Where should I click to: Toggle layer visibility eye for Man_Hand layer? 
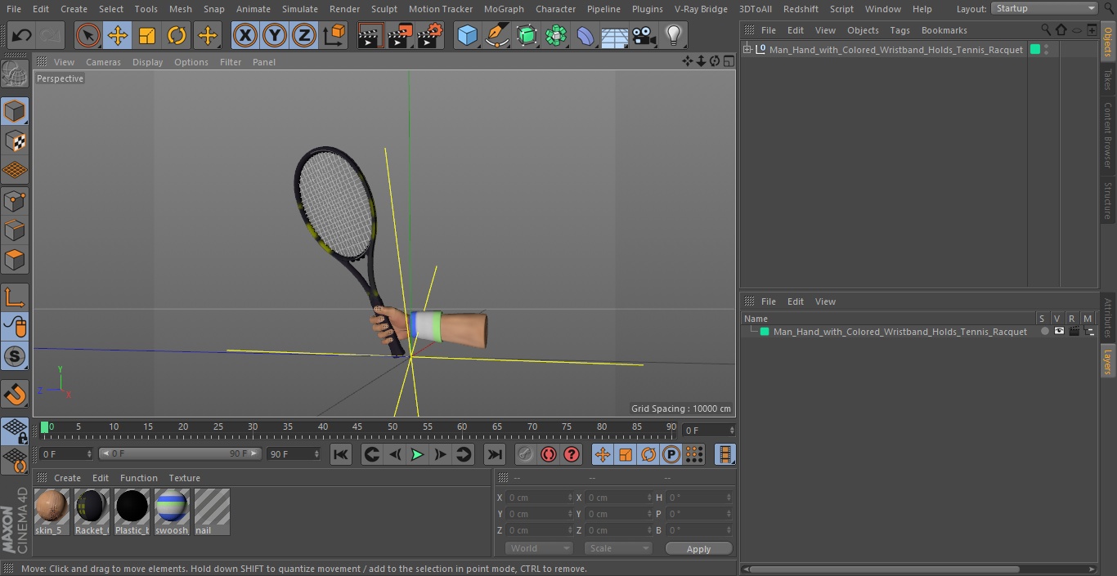click(x=1059, y=332)
